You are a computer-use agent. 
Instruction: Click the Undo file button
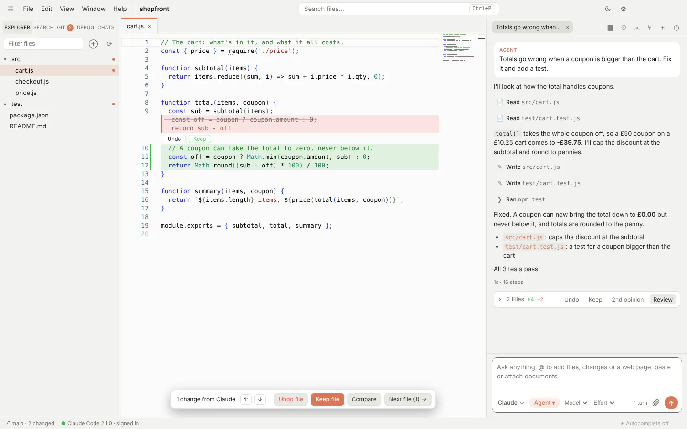291,399
